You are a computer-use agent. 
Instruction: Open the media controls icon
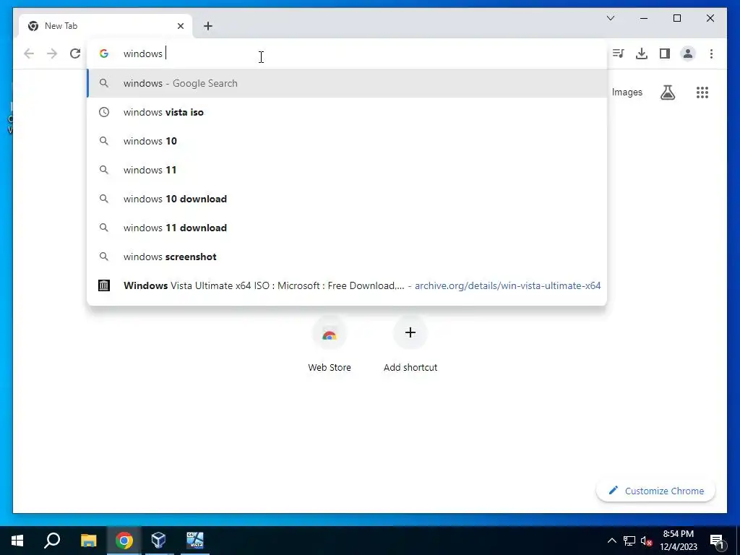pos(619,53)
